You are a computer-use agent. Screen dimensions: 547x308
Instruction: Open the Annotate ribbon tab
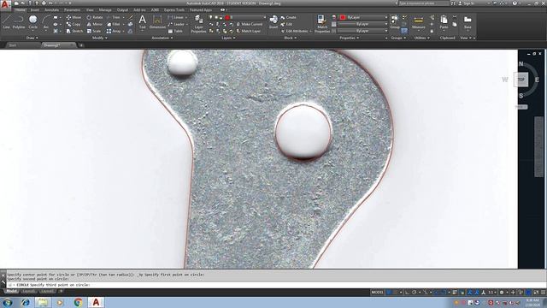click(51, 9)
